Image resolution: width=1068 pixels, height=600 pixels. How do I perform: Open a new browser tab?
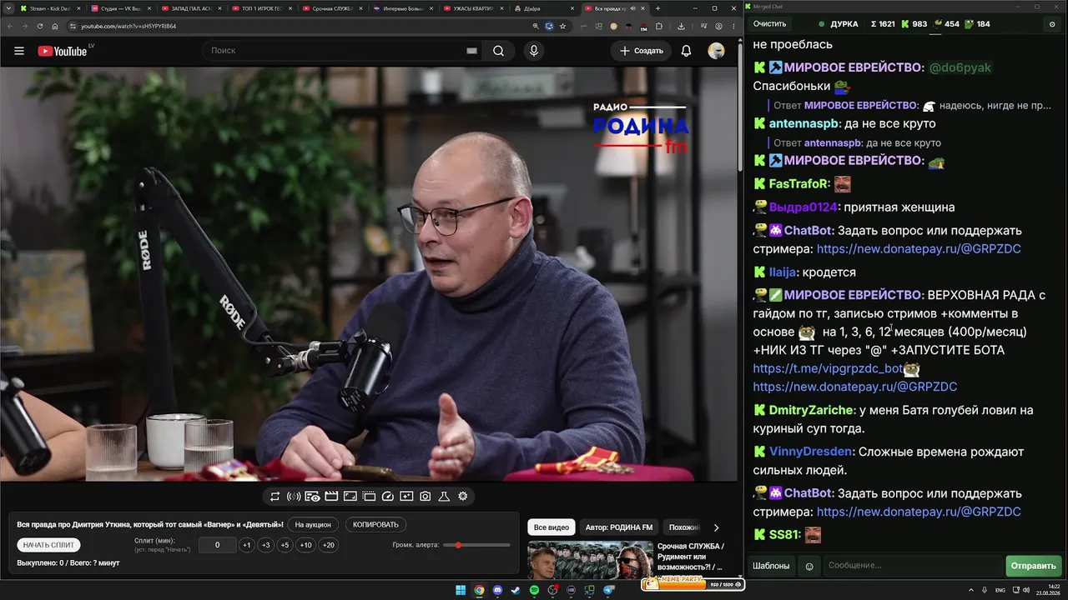(658, 8)
